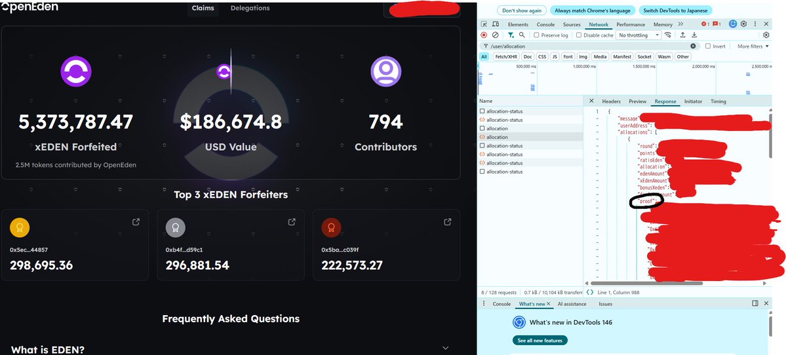Show more DevTools tabs via double chevron

coord(680,24)
